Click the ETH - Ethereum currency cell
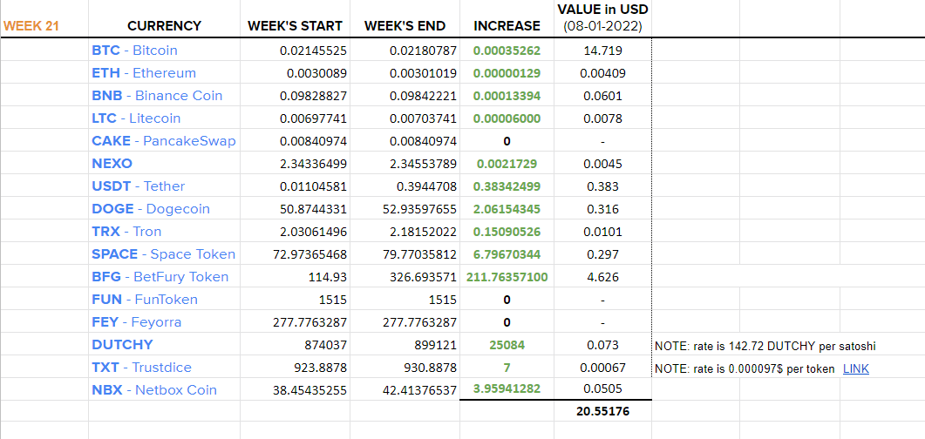 click(x=165, y=73)
